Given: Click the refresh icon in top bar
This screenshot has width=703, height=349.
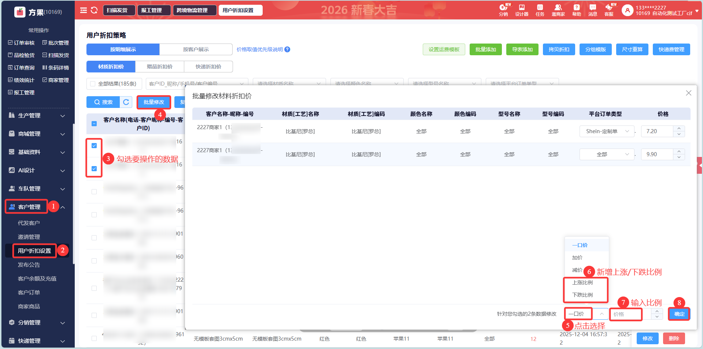Looking at the screenshot, I should coord(94,10).
